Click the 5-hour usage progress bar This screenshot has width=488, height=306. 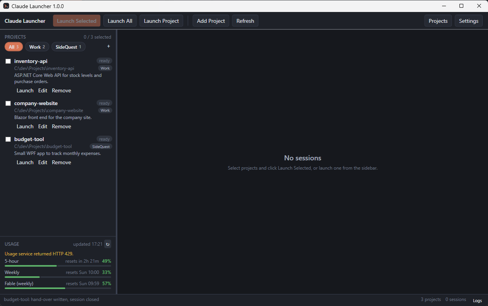58,266
